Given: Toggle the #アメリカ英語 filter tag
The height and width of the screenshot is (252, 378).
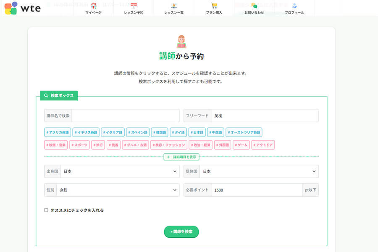Looking at the screenshot, I should pos(56,132).
